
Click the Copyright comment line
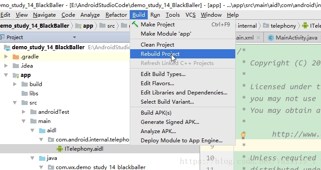[281, 63]
